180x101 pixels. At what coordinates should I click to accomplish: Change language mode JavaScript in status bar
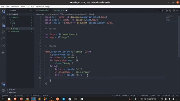pos(144,95)
